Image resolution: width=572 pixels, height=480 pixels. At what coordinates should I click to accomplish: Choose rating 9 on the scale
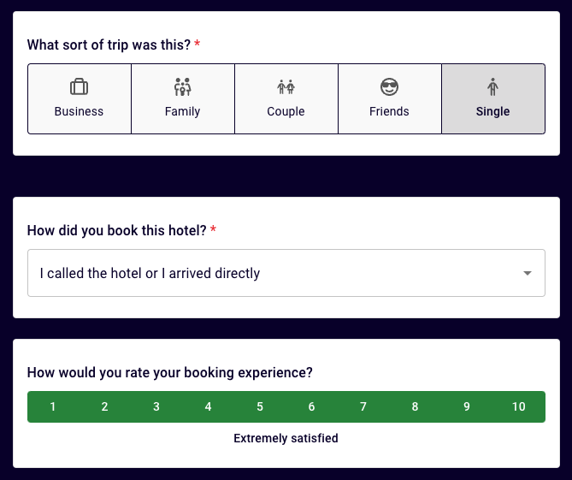[x=467, y=406]
